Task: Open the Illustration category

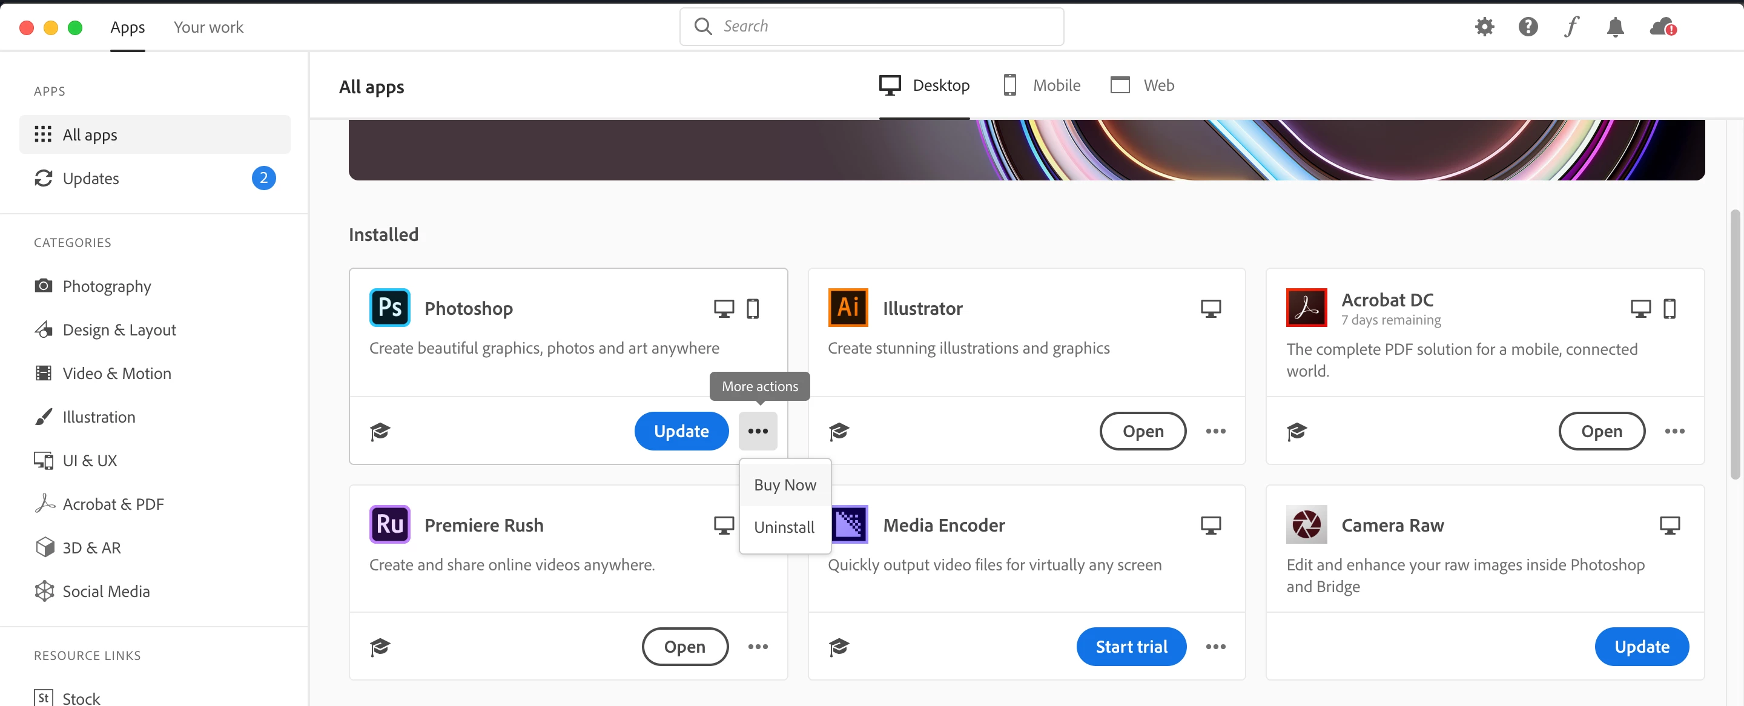Action: (x=85, y=417)
